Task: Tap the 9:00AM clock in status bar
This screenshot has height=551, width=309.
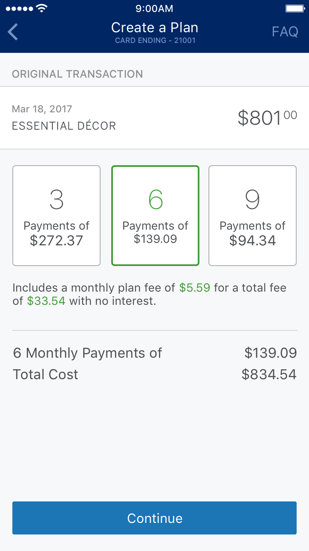Action: pos(154,9)
